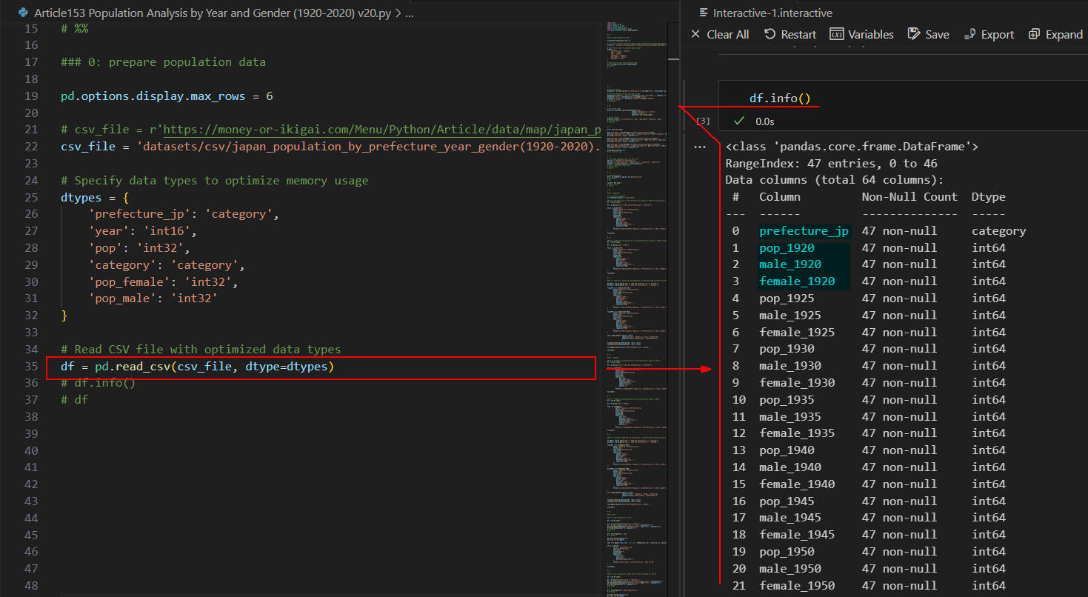Export the interactive session with Export

point(989,34)
